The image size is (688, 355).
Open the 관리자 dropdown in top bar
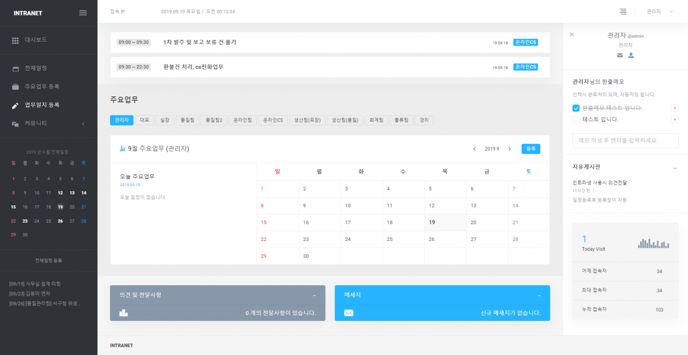[660, 12]
